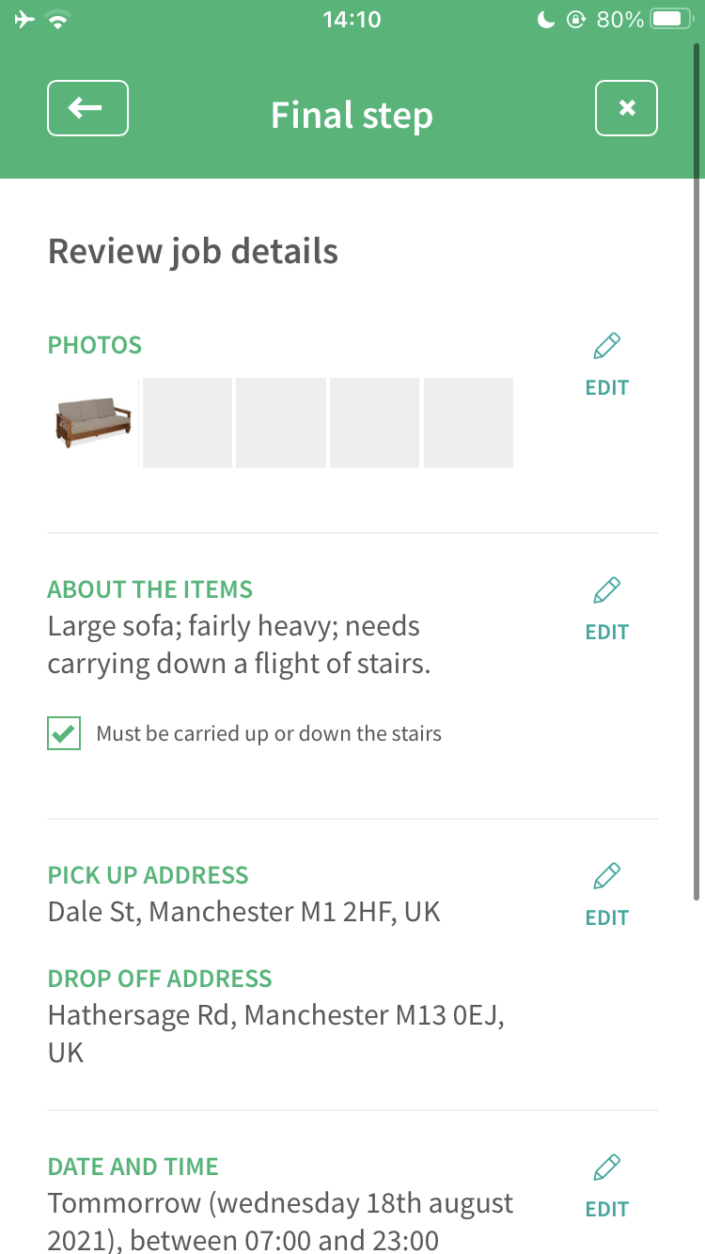The height and width of the screenshot is (1254, 705).
Task: Select the last empty photo slot
Action: [468, 423]
